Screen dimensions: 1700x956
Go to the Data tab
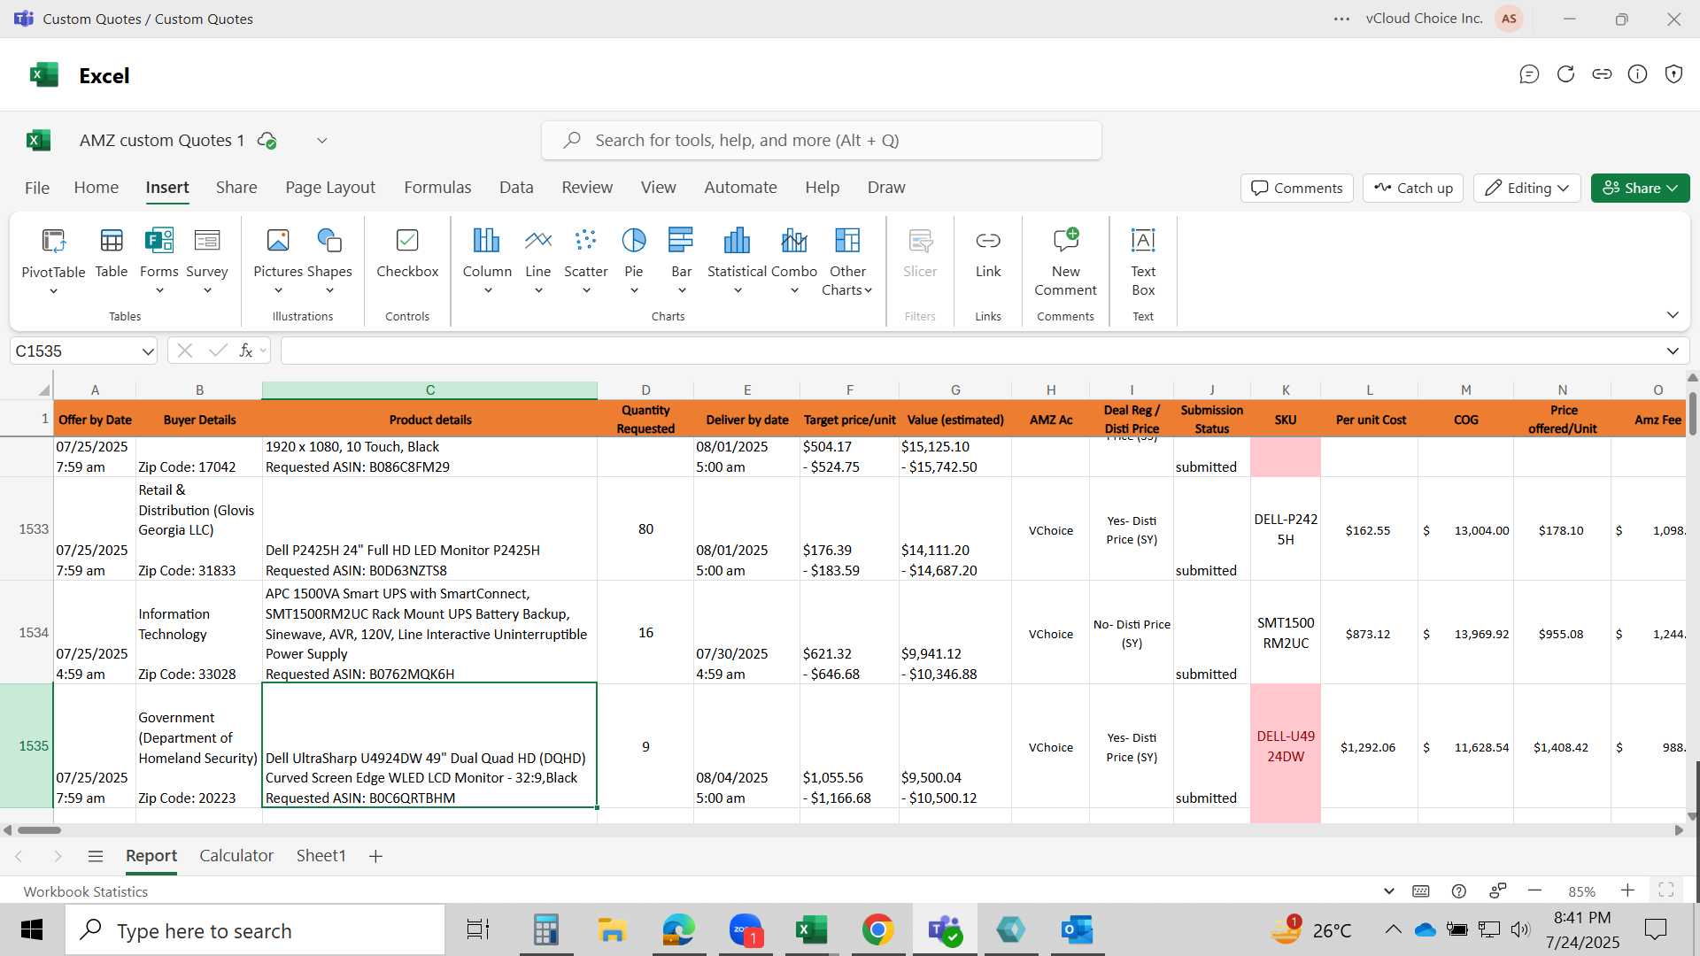click(516, 188)
